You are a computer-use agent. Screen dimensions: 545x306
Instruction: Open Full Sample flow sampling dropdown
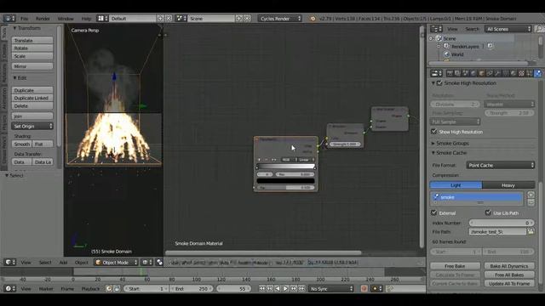455,122
